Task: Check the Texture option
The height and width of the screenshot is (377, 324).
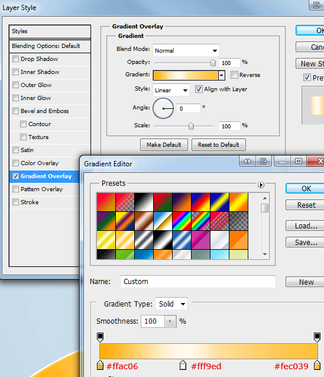Action: tap(23, 137)
